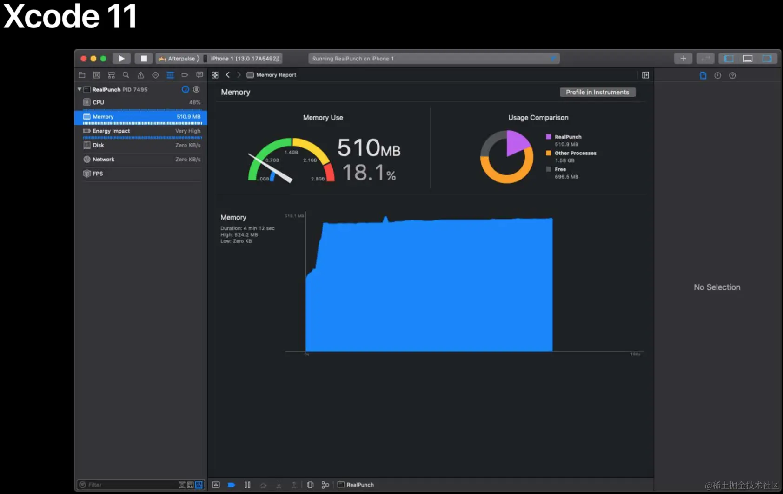
Task: Select the Disk gauge row
Action: coord(141,145)
